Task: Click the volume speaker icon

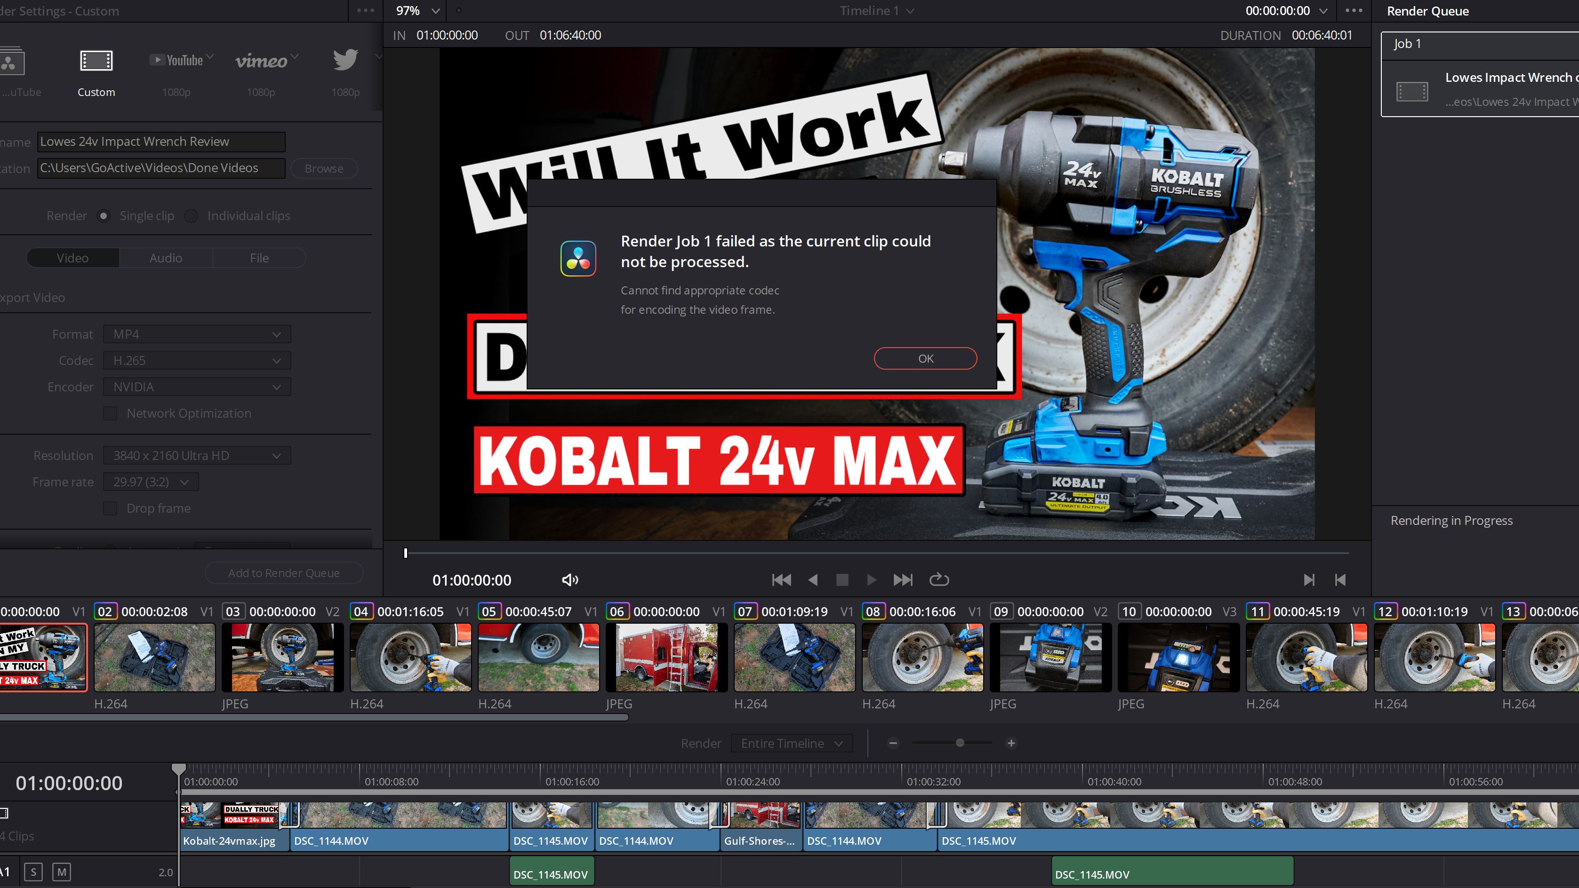Action: [569, 580]
